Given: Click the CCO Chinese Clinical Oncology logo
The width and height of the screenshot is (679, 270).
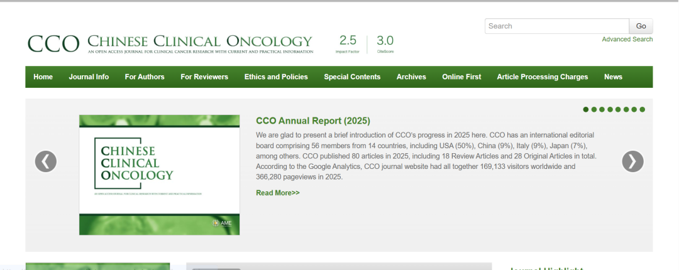Looking at the screenshot, I should tap(170, 43).
